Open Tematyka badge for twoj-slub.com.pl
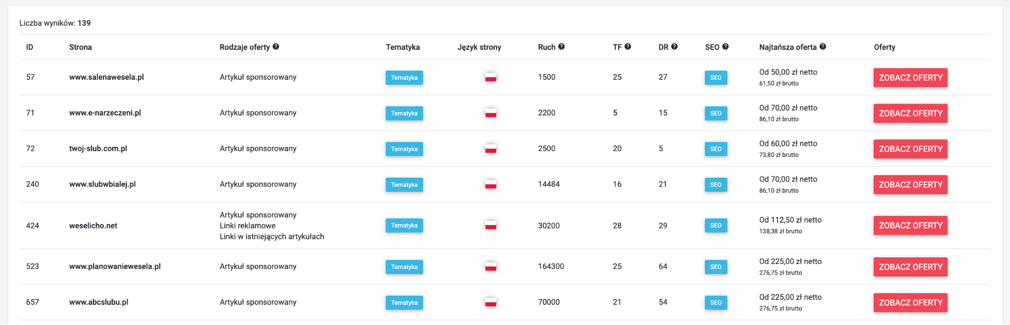This screenshot has width=1010, height=325. (x=404, y=149)
